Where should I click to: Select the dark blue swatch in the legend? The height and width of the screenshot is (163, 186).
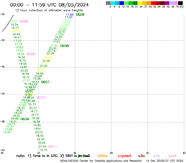pos(122,3)
